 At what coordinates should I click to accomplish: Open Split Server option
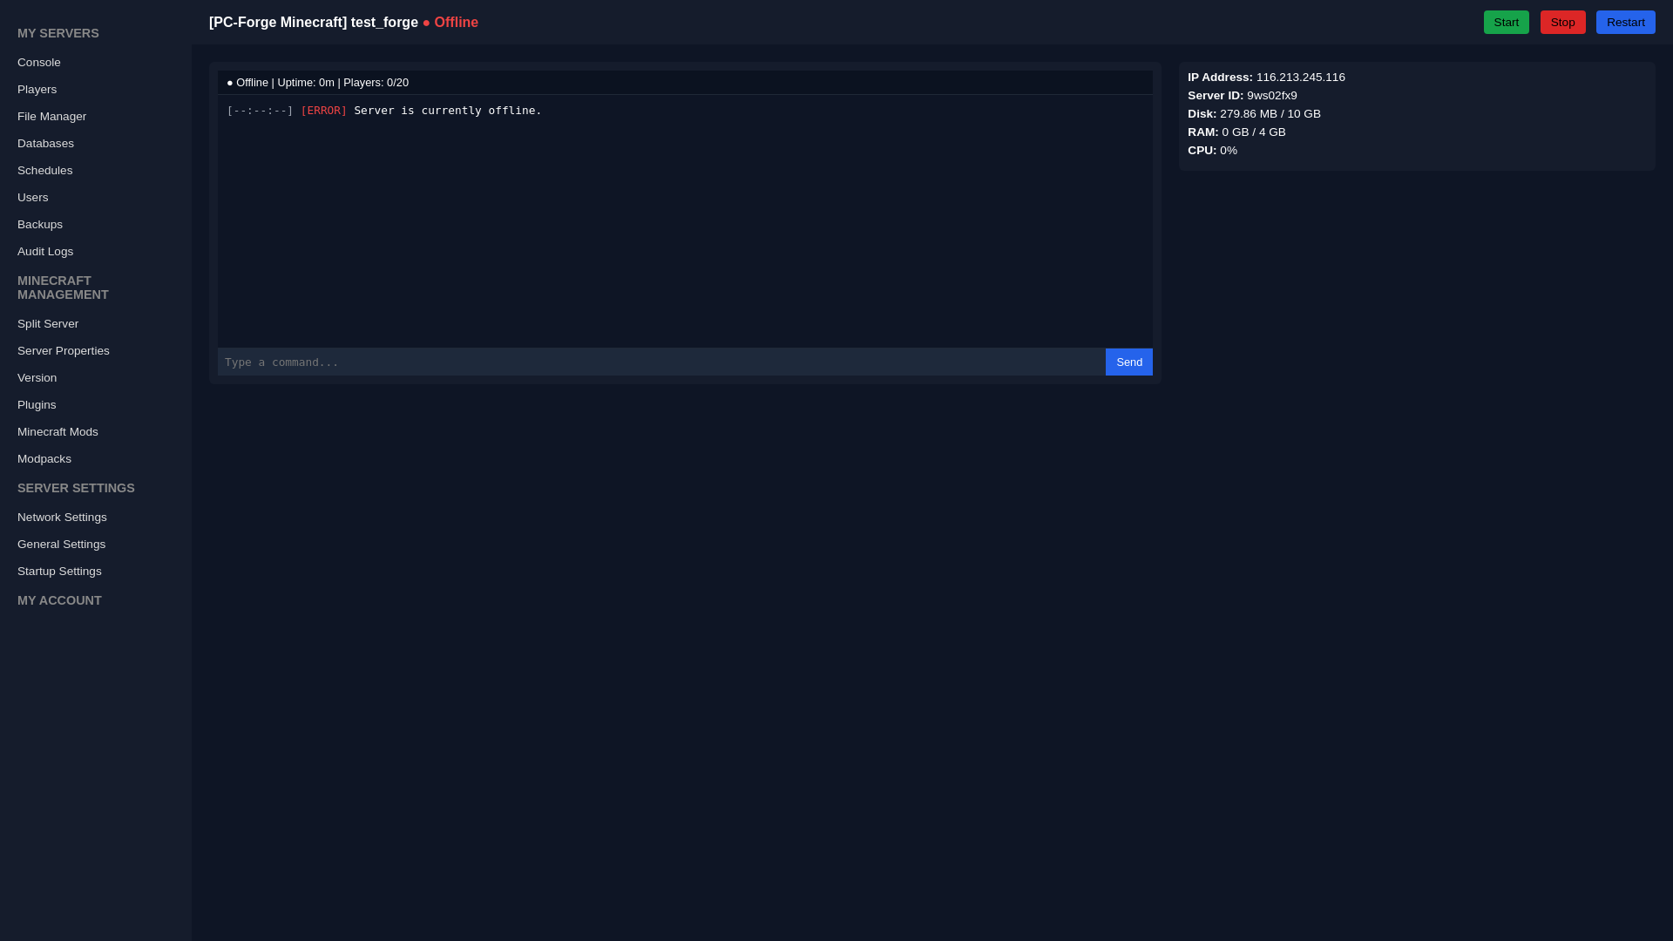tap(48, 324)
